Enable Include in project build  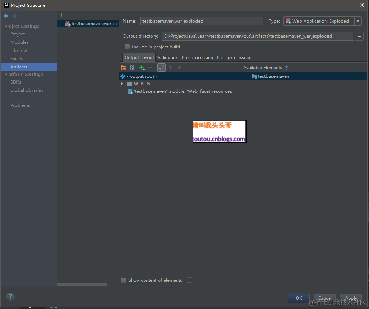pyautogui.click(x=127, y=47)
